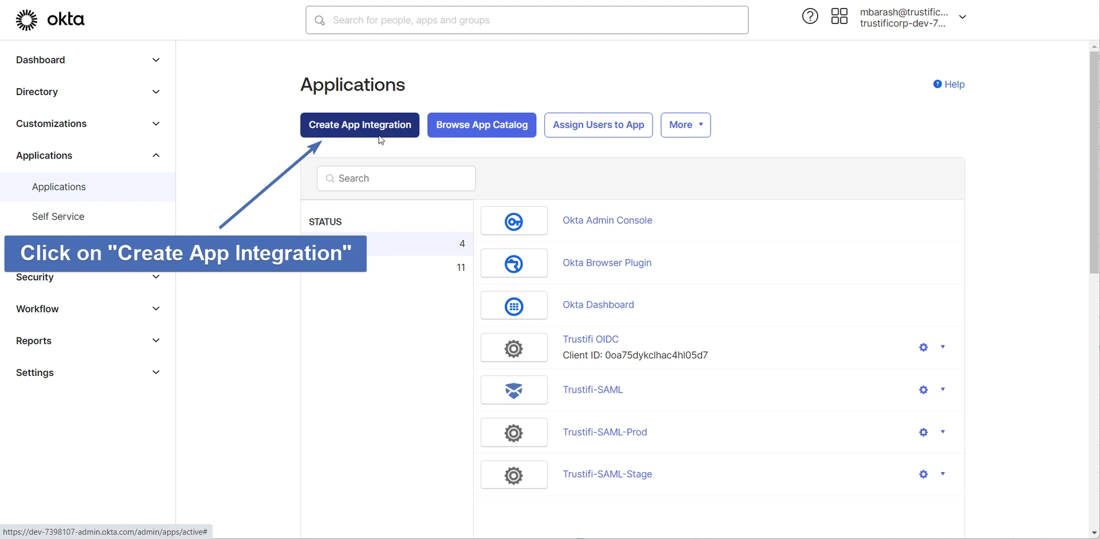
Task: Click the Okta logo icon
Action: tap(26, 20)
